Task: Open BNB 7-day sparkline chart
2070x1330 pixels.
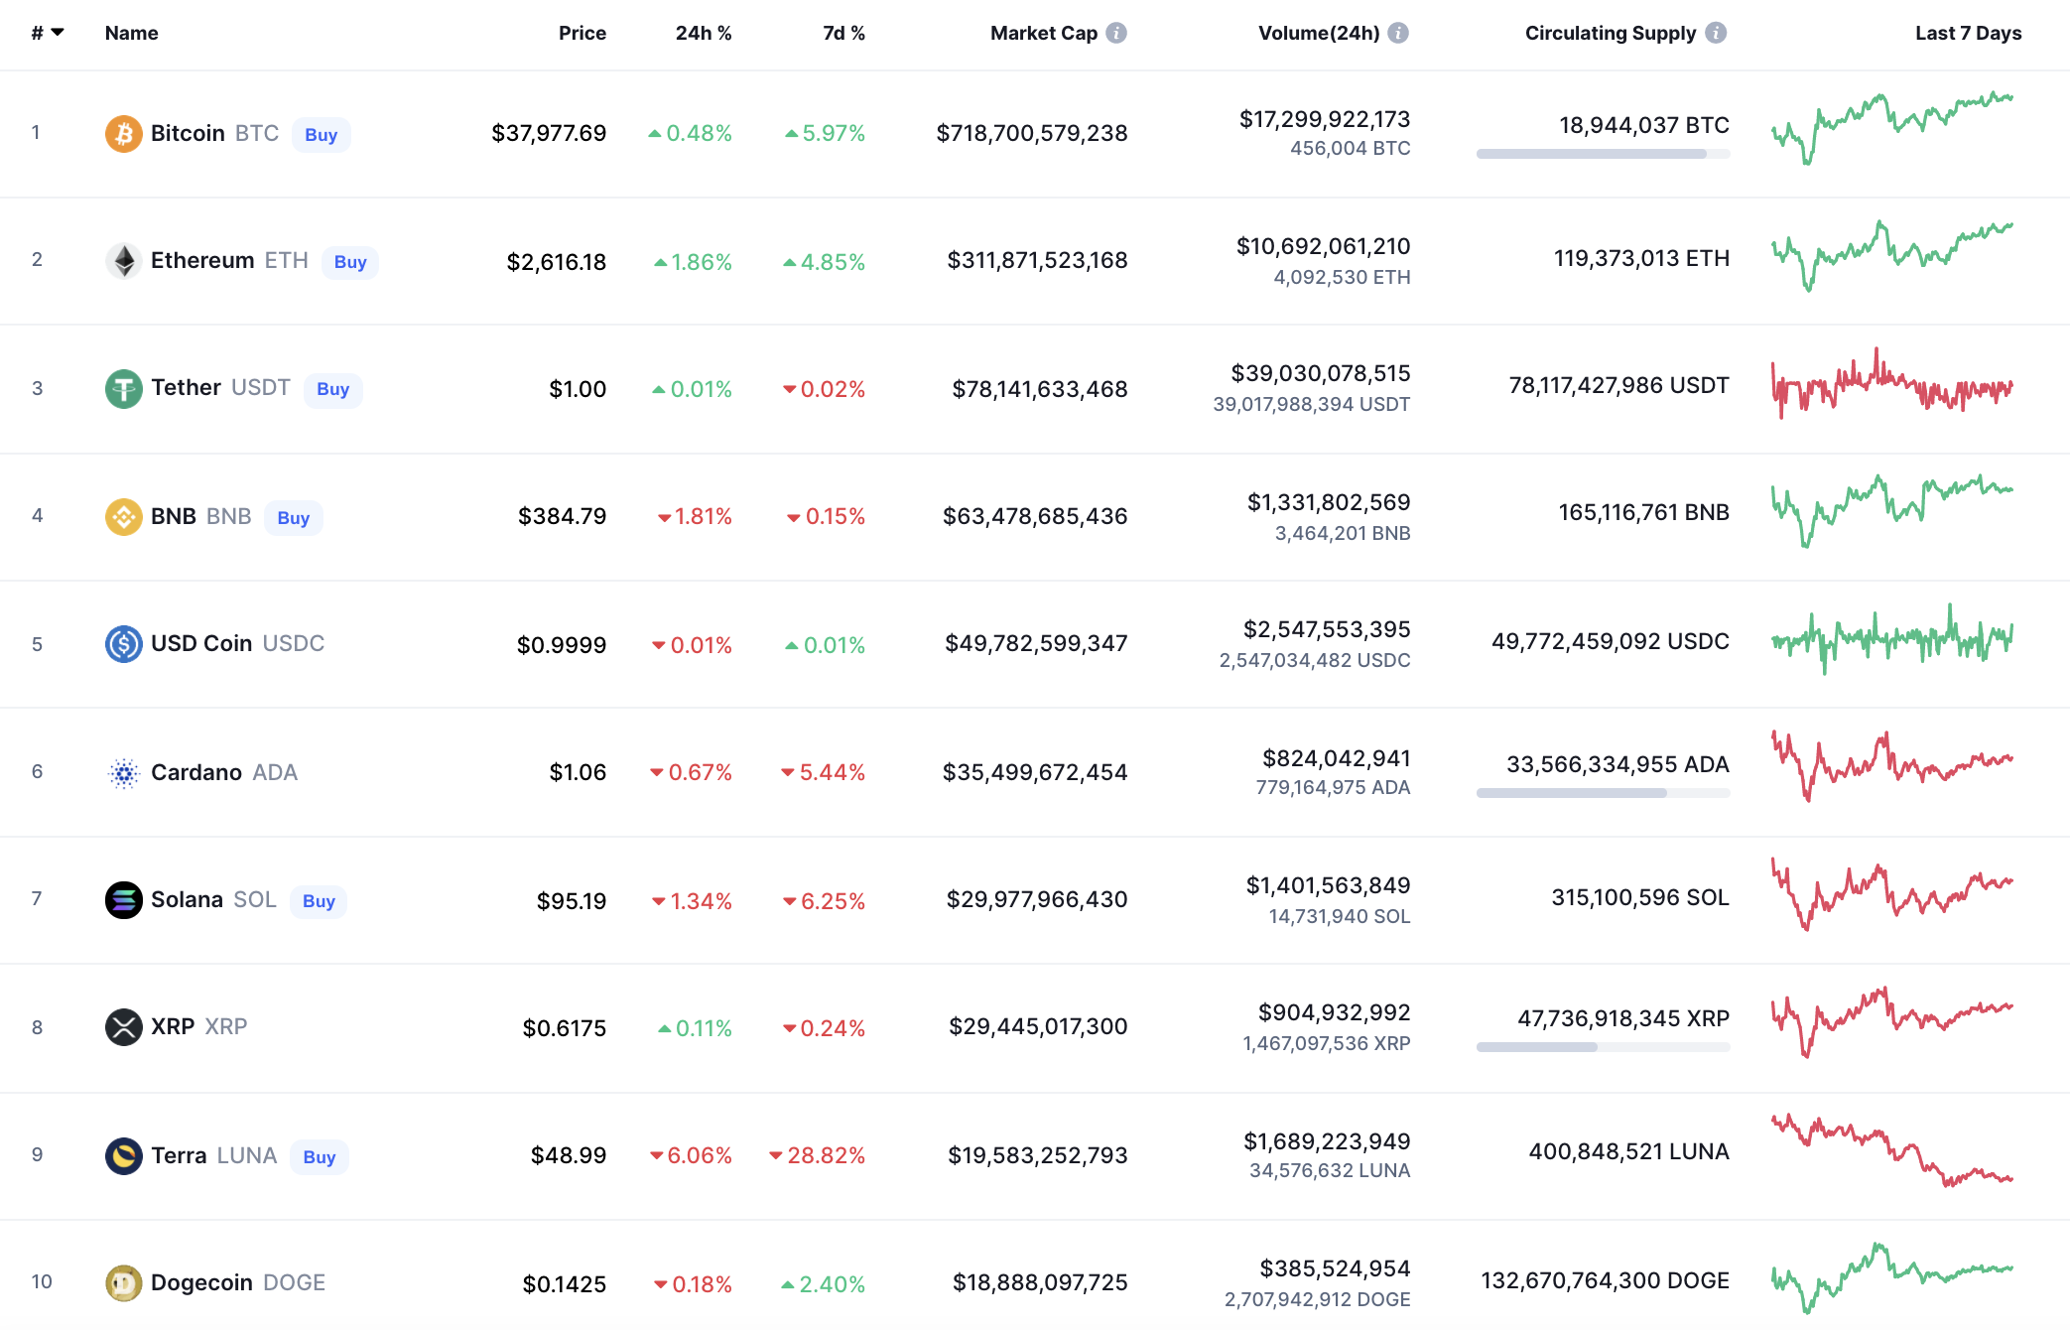Action: tap(1892, 511)
